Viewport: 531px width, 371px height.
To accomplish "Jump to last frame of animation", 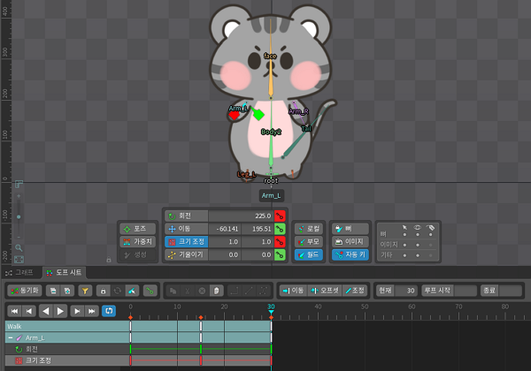I will [x=91, y=311].
